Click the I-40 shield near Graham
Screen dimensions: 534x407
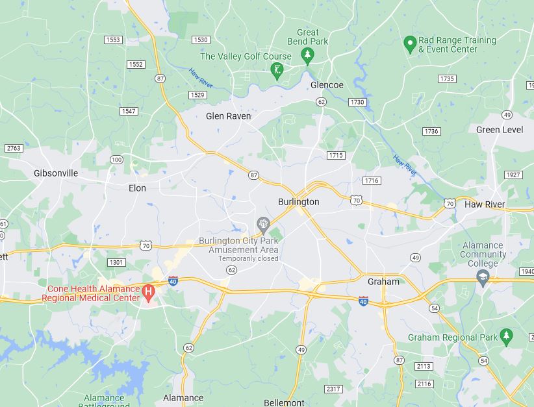tap(363, 301)
